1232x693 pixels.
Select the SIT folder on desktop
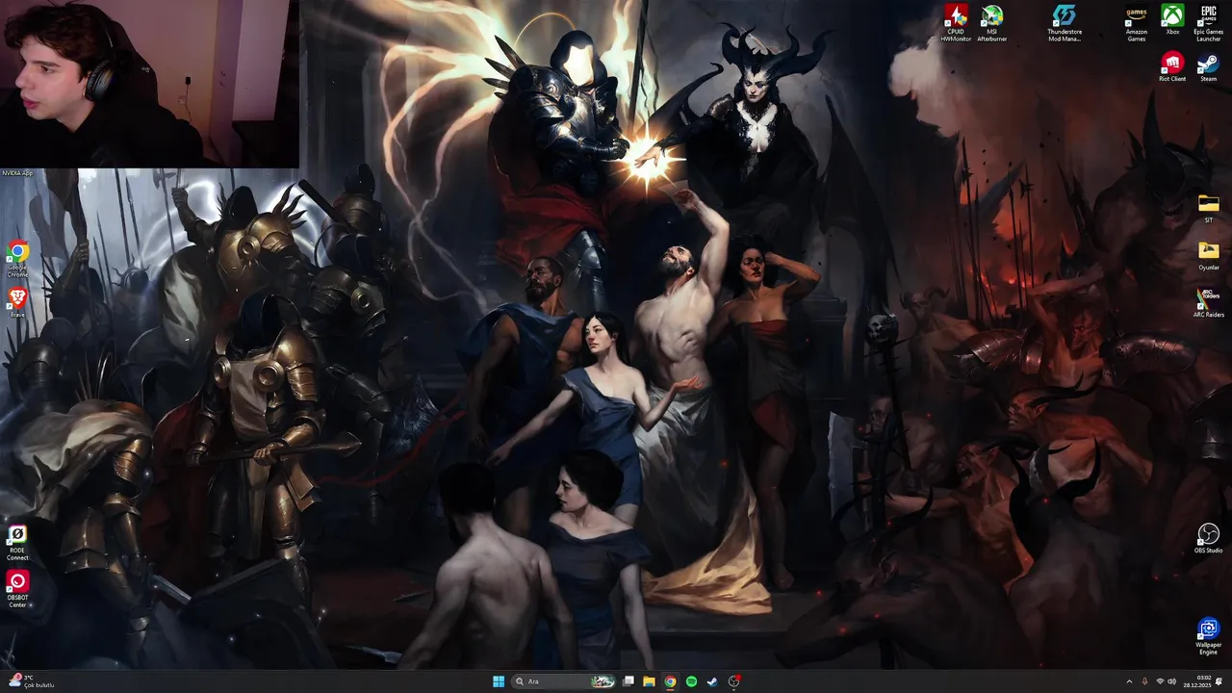point(1208,208)
